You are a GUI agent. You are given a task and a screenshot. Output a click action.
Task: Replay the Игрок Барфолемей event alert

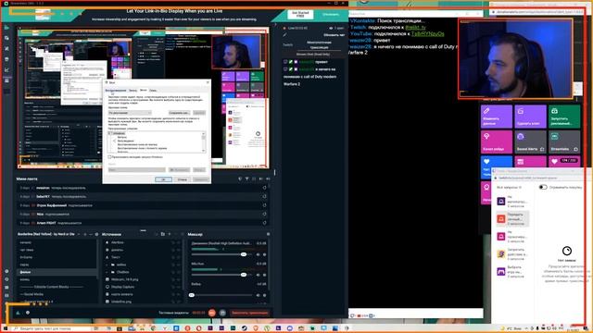pyautogui.click(x=264, y=205)
